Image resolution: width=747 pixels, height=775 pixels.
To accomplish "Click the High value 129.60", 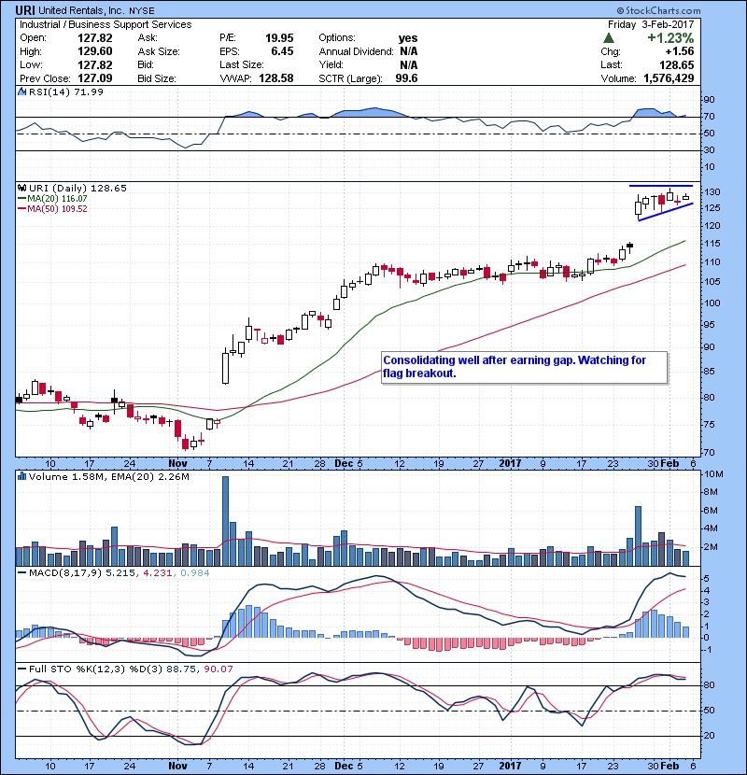I will [x=95, y=51].
